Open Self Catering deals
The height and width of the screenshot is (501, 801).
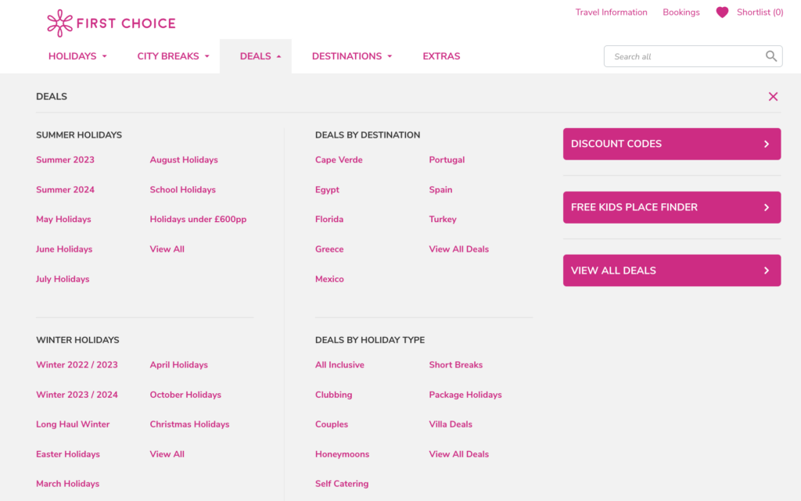(x=342, y=484)
